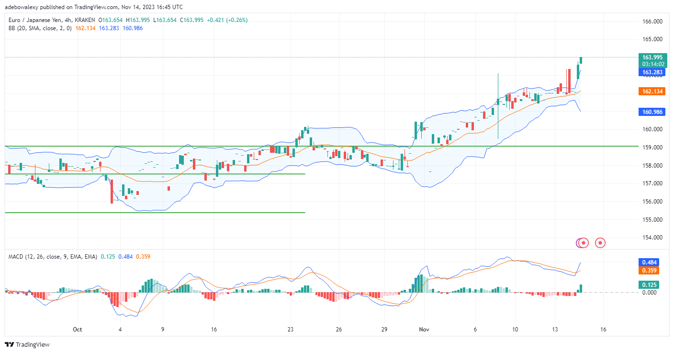Click the Nov date label on time axis
Screen dimensions: 674x353
click(x=424, y=330)
